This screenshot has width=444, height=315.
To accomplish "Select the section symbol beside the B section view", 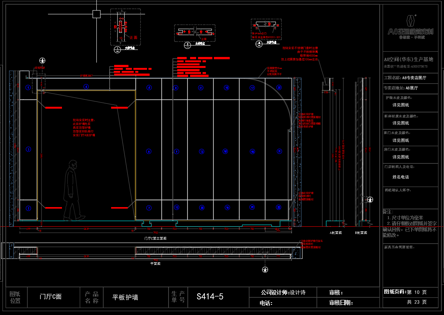I will tap(370, 199).
